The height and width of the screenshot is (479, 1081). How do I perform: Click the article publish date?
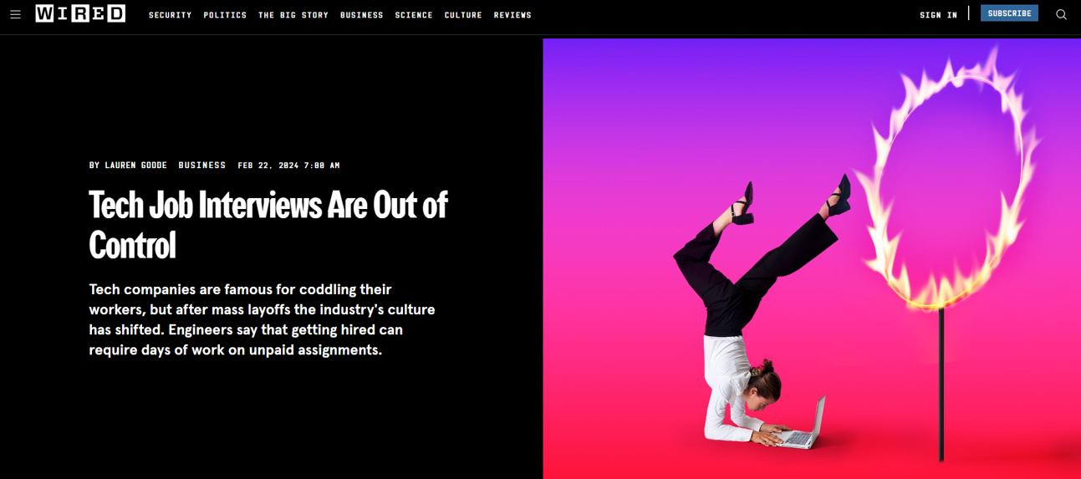coord(288,166)
